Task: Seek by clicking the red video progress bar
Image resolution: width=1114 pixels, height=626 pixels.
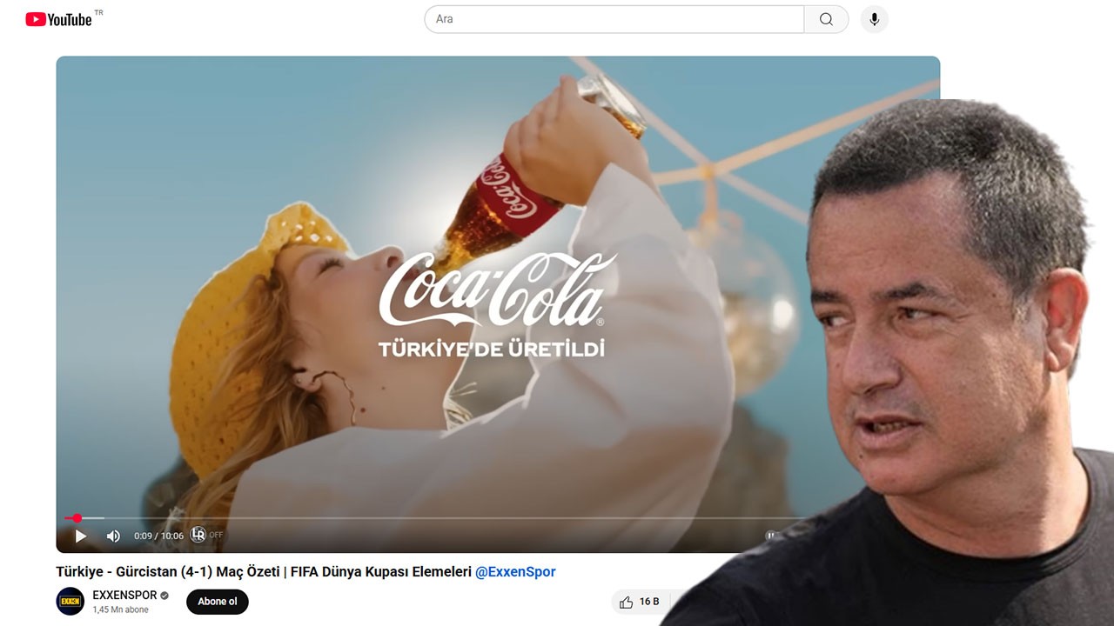Action: click(x=77, y=517)
